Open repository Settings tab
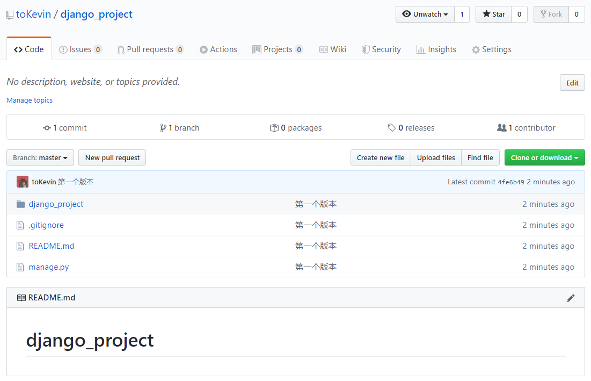The image size is (591, 381). (492, 49)
